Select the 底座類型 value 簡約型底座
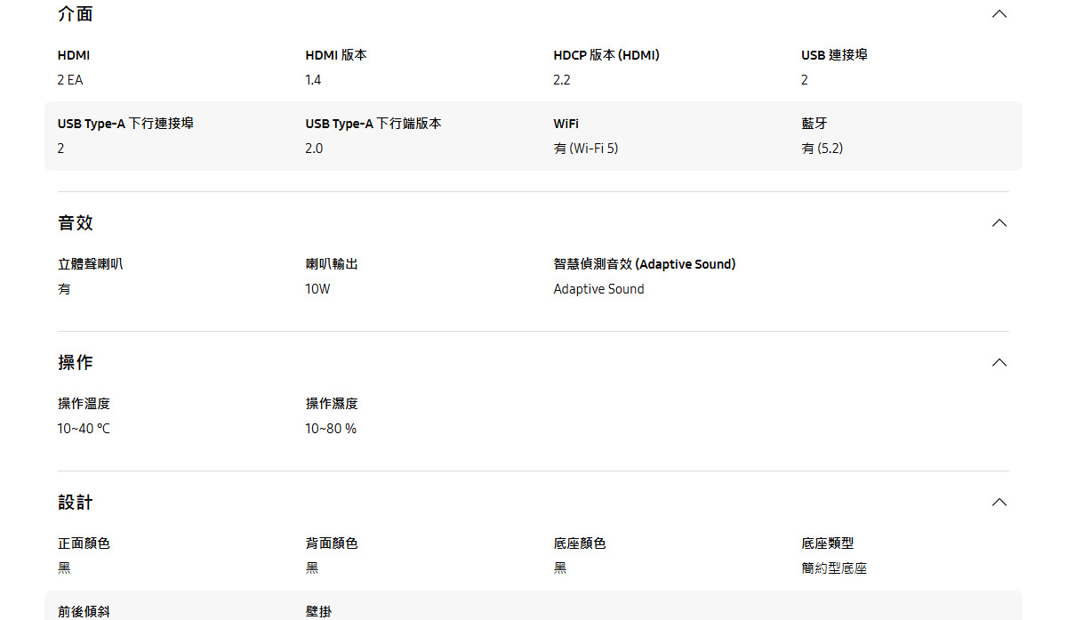This screenshot has height=620, width=1067. click(834, 568)
